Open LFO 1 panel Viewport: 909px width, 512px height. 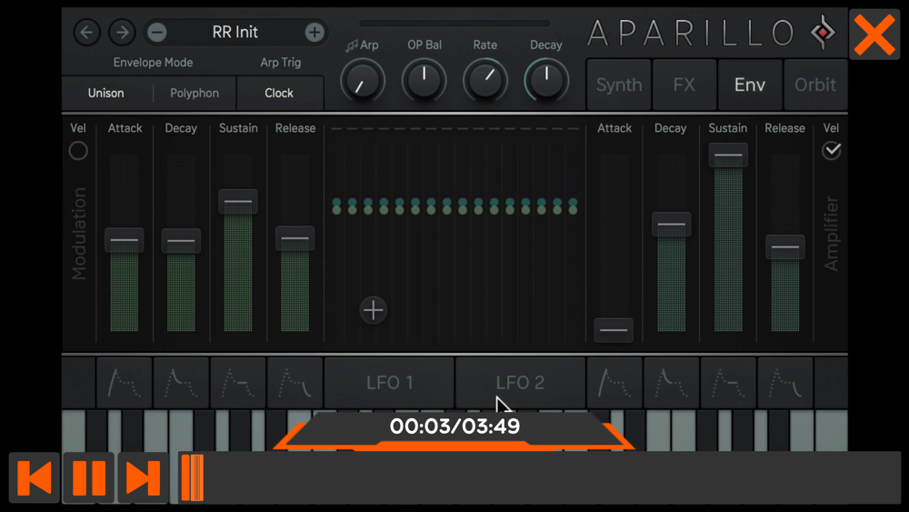(390, 383)
